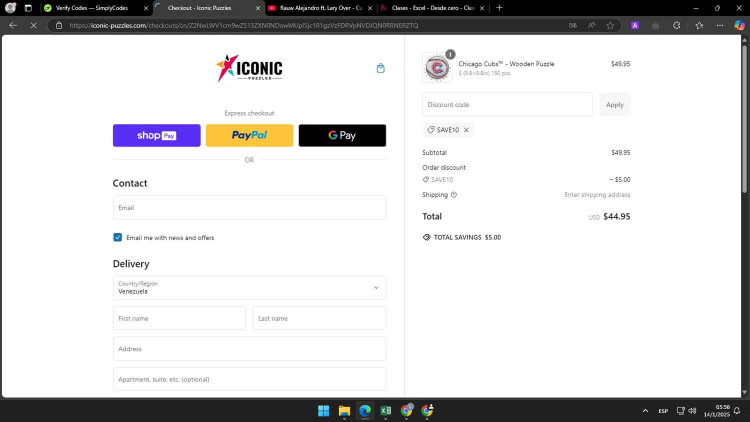This screenshot has width=750, height=422.
Task: Open the ESP keyboard language indicator
Action: click(663, 411)
